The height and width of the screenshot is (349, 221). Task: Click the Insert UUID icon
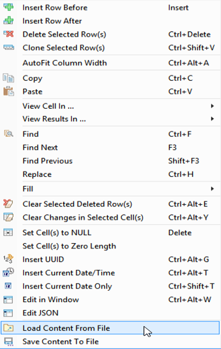tap(8, 259)
